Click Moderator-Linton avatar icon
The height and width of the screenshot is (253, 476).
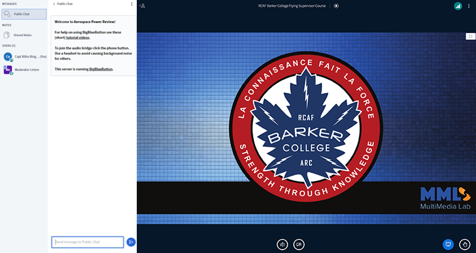pyautogui.click(x=8, y=70)
